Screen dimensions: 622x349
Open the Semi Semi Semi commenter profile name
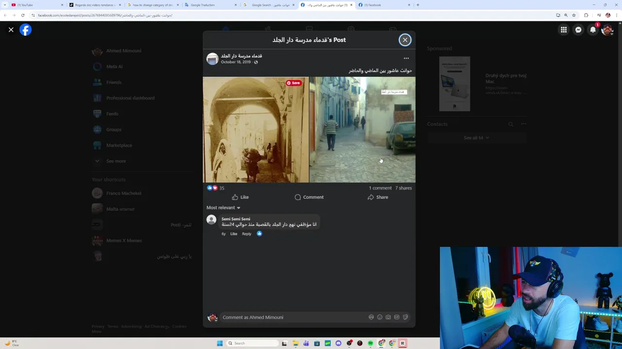[x=236, y=219]
